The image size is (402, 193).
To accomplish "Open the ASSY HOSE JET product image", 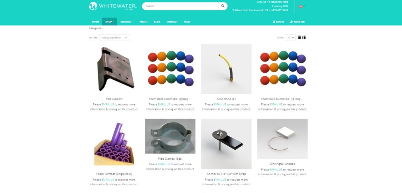I will [x=226, y=69].
